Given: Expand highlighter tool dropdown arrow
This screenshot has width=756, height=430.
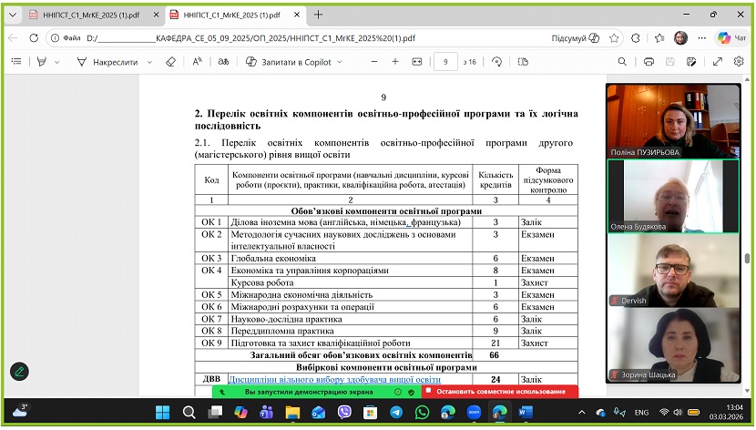Looking at the screenshot, I should coord(56,62).
